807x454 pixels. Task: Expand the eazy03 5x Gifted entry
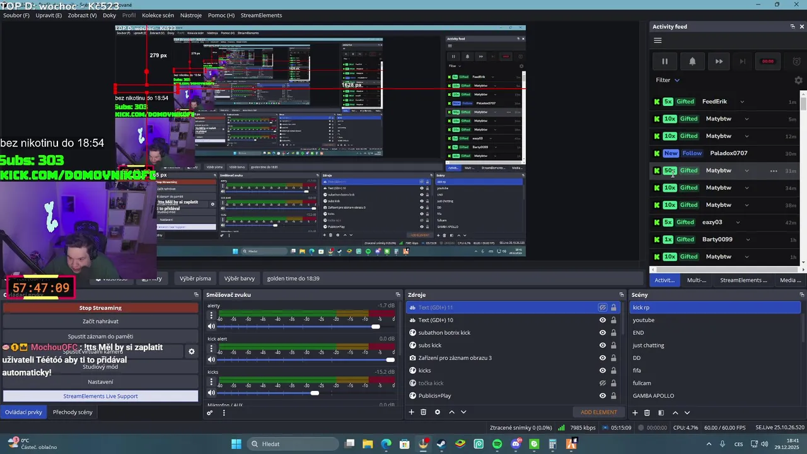738,223
